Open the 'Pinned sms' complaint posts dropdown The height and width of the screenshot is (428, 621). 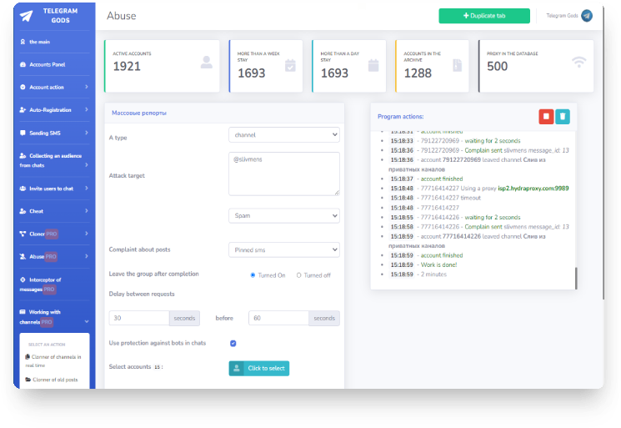pyautogui.click(x=284, y=249)
